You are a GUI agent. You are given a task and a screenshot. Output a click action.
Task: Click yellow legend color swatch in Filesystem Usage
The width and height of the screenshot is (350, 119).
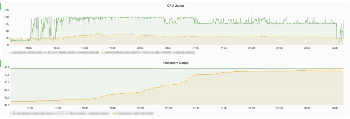pyautogui.click(x=113, y=113)
